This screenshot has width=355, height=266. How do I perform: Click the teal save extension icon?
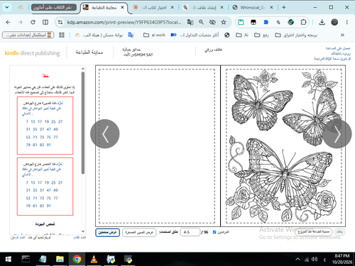tap(241, 22)
